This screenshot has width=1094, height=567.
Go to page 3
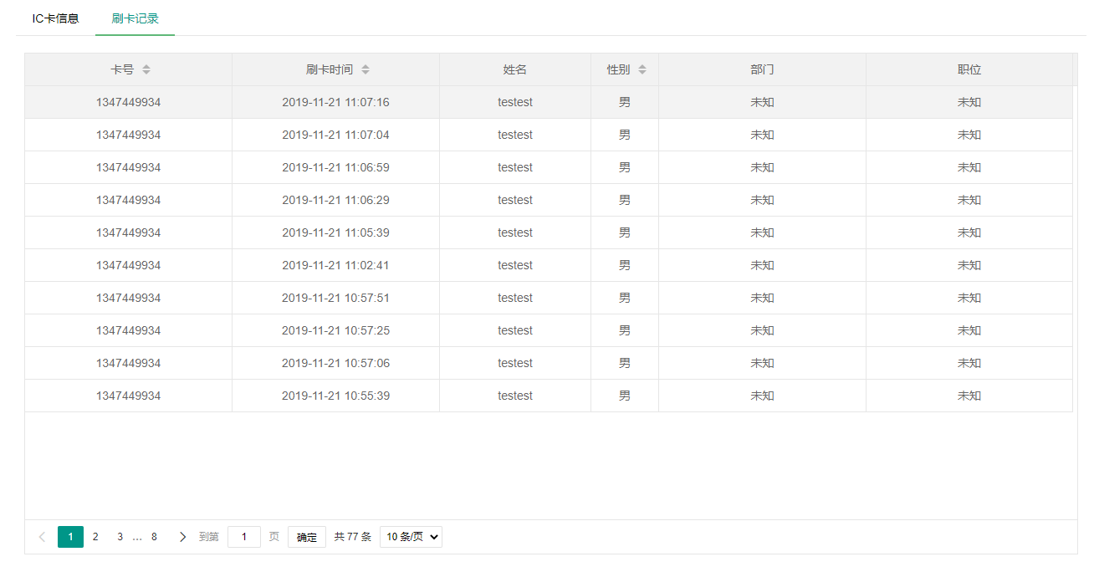coord(120,537)
